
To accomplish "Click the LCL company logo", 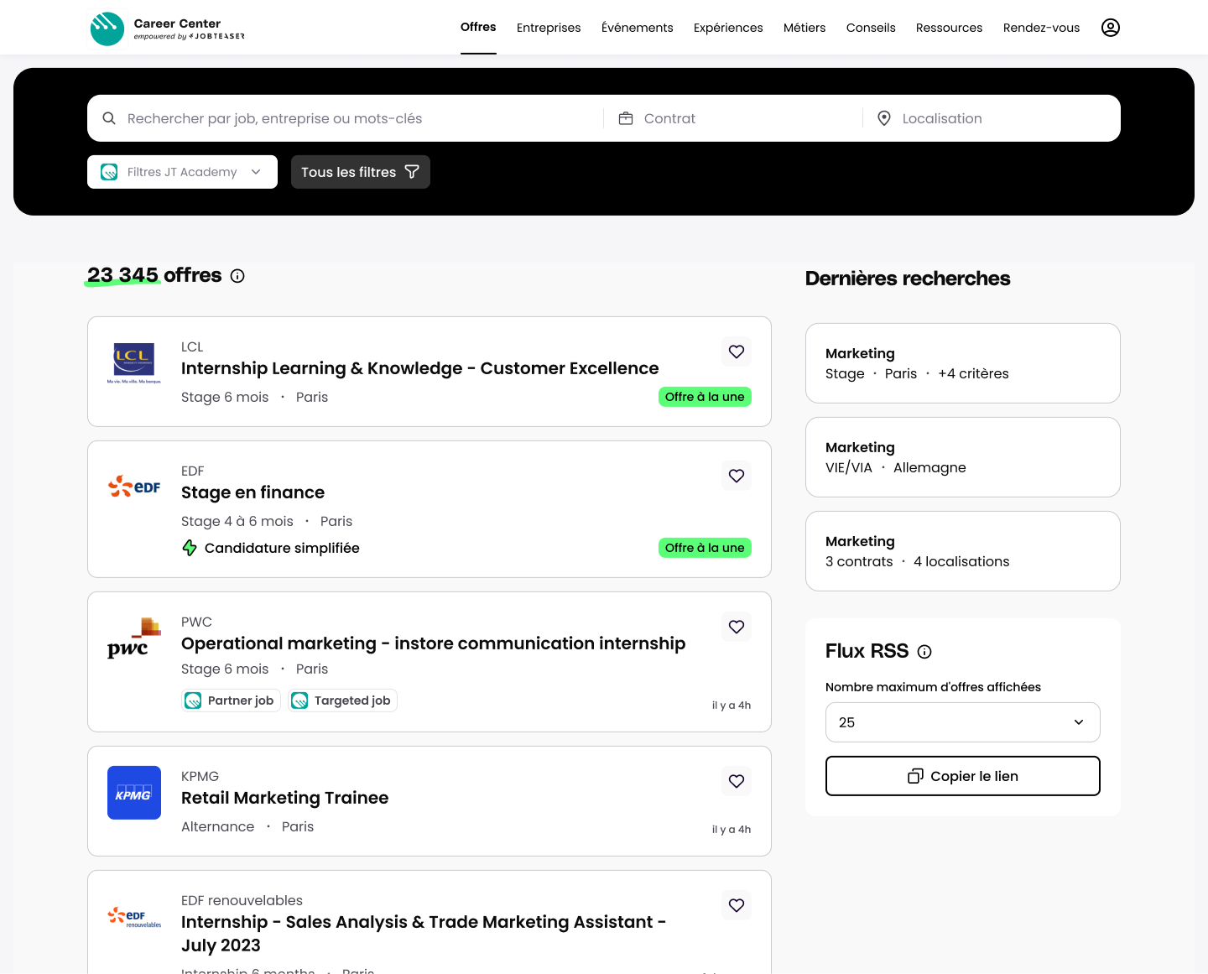I will [x=134, y=363].
